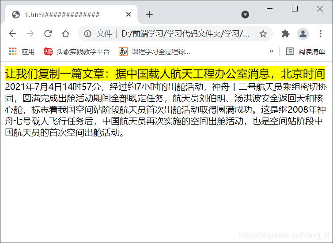Go back to the previous page
Image resolution: width=333 pixels, height=243 pixels.
tap(13, 33)
